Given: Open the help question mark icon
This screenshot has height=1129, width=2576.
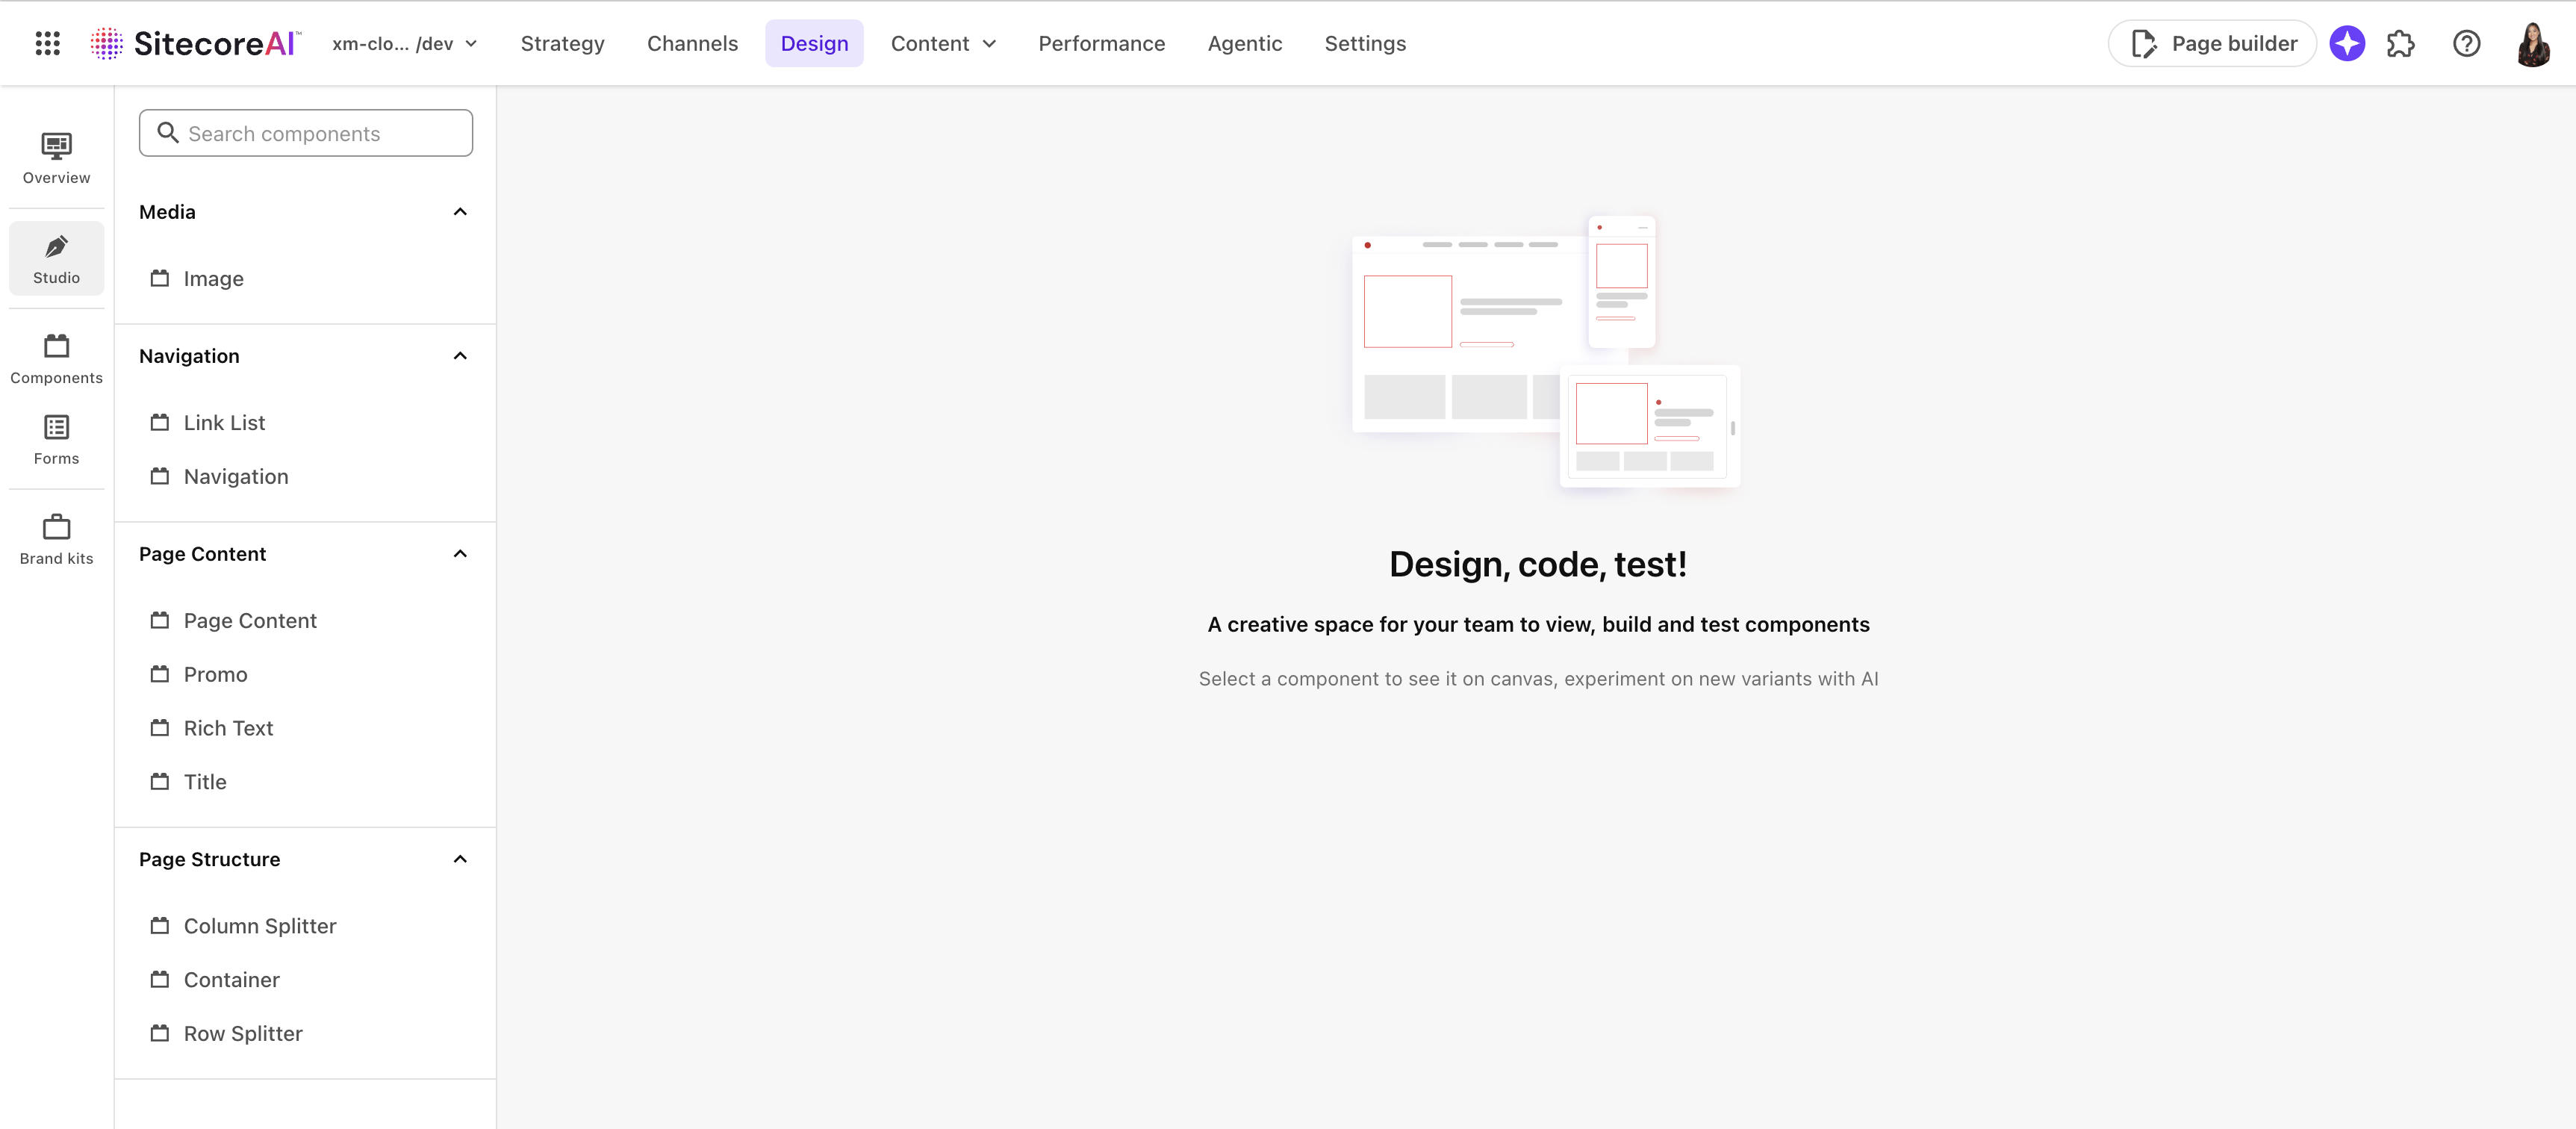Looking at the screenshot, I should click(2466, 43).
